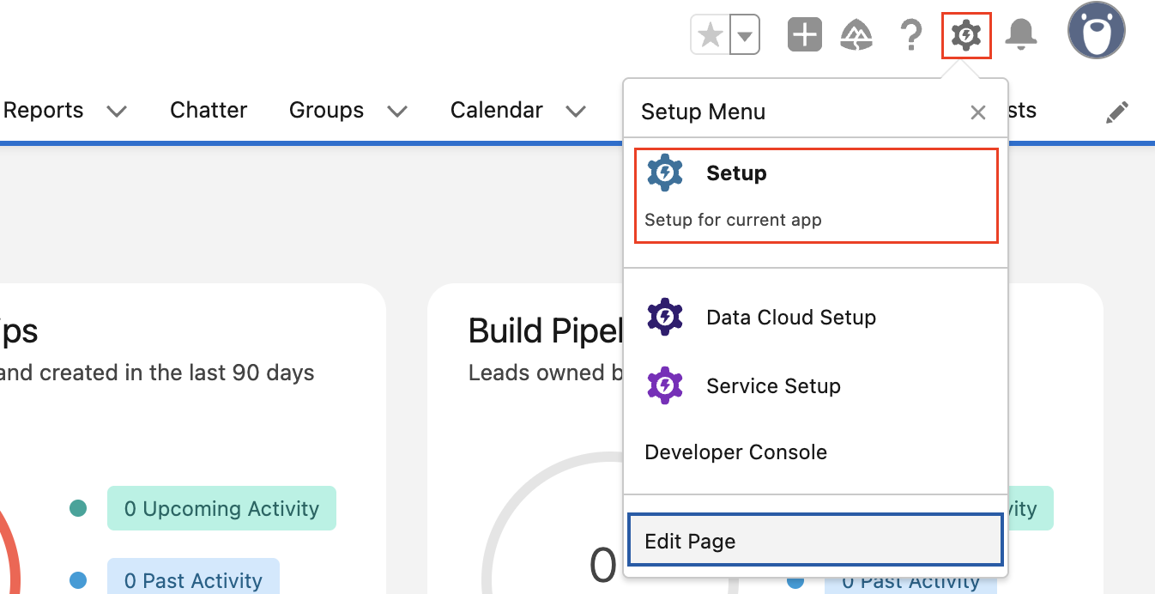Open the Notifications bell
1155x594 pixels.
click(1021, 35)
